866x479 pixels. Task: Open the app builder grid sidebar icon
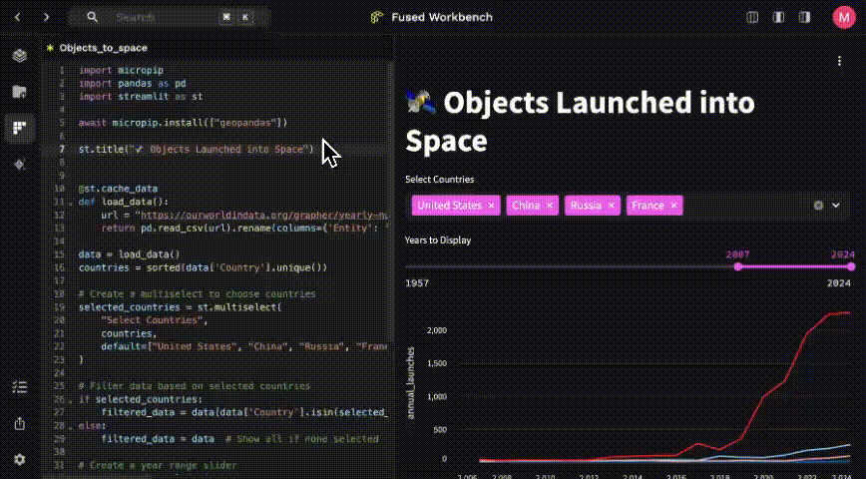tap(20, 128)
